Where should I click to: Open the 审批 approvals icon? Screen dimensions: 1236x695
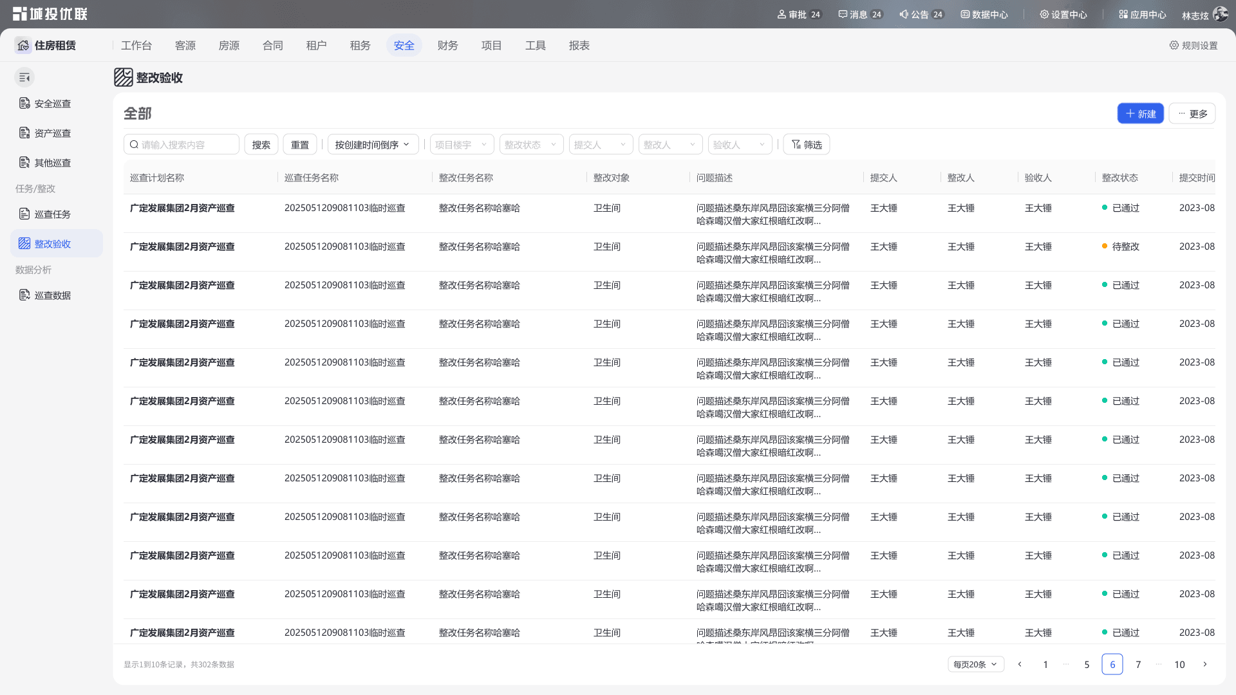799,14
